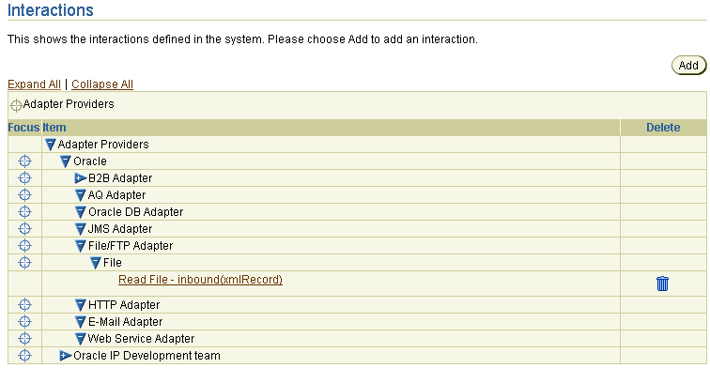Click focus icon for Oracle IP Development team

[25, 355]
